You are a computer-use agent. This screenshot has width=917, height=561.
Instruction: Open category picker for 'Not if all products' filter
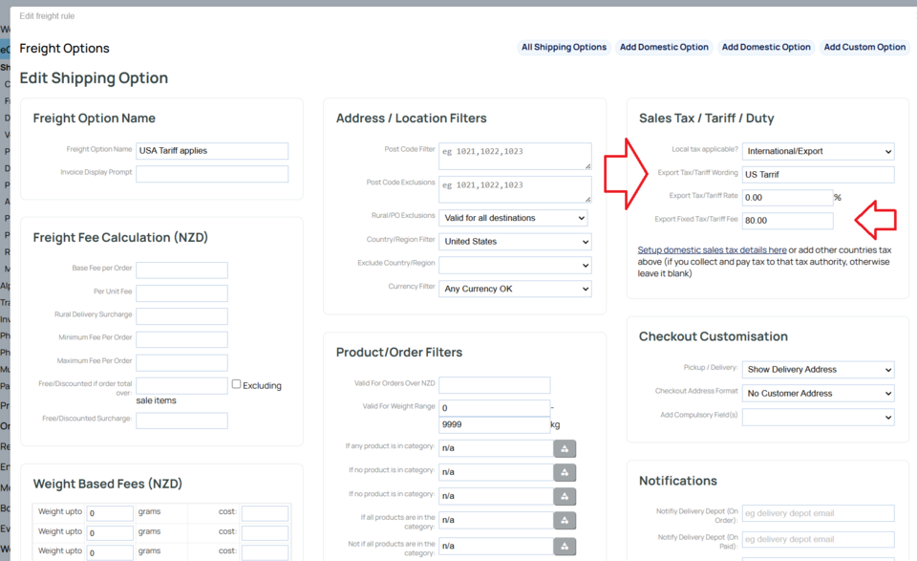(565, 546)
